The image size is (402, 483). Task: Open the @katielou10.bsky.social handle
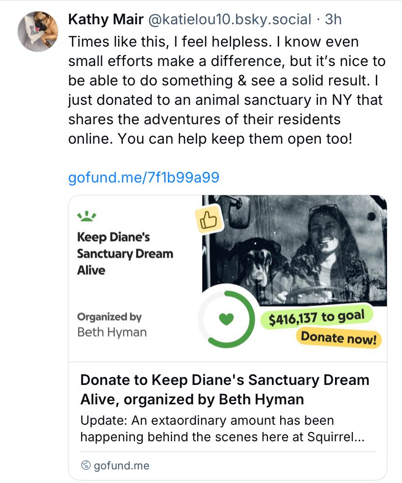(x=230, y=19)
